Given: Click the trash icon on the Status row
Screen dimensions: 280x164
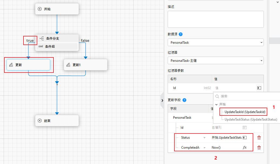Looking at the screenshot, I should click(x=259, y=138).
